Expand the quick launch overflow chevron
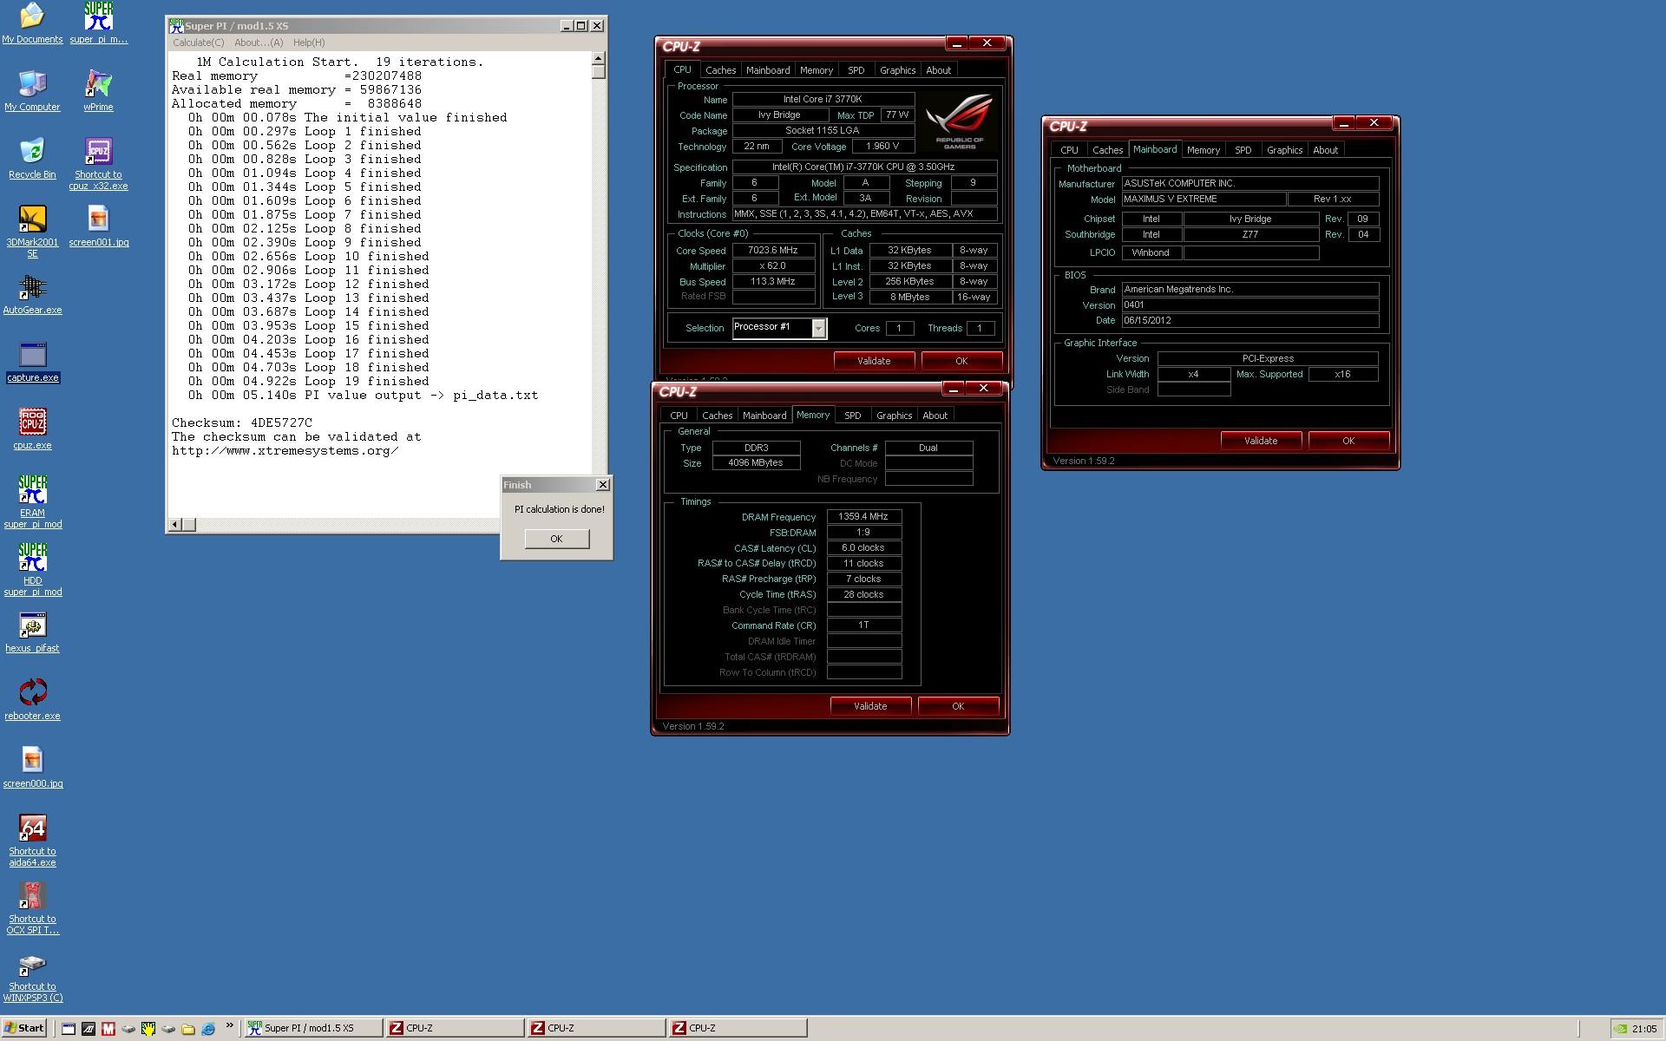The image size is (1666, 1041). pos(230,1027)
